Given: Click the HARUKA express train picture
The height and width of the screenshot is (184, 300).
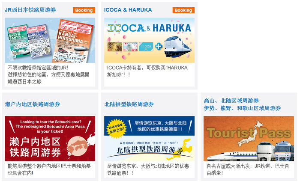Looking at the screenshot, I should click(x=177, y=47).
